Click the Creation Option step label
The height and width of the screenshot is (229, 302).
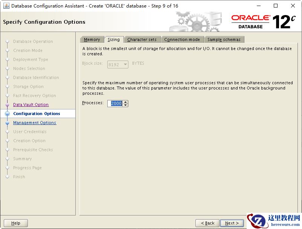tap(29, 141)
